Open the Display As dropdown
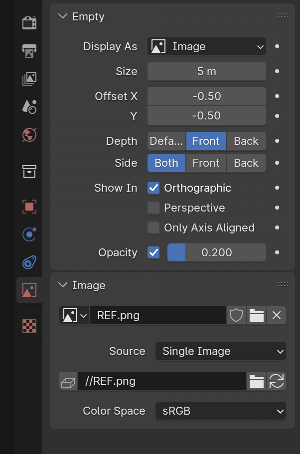Viewport: 300px width, 454px height. (x=207, y=47)
